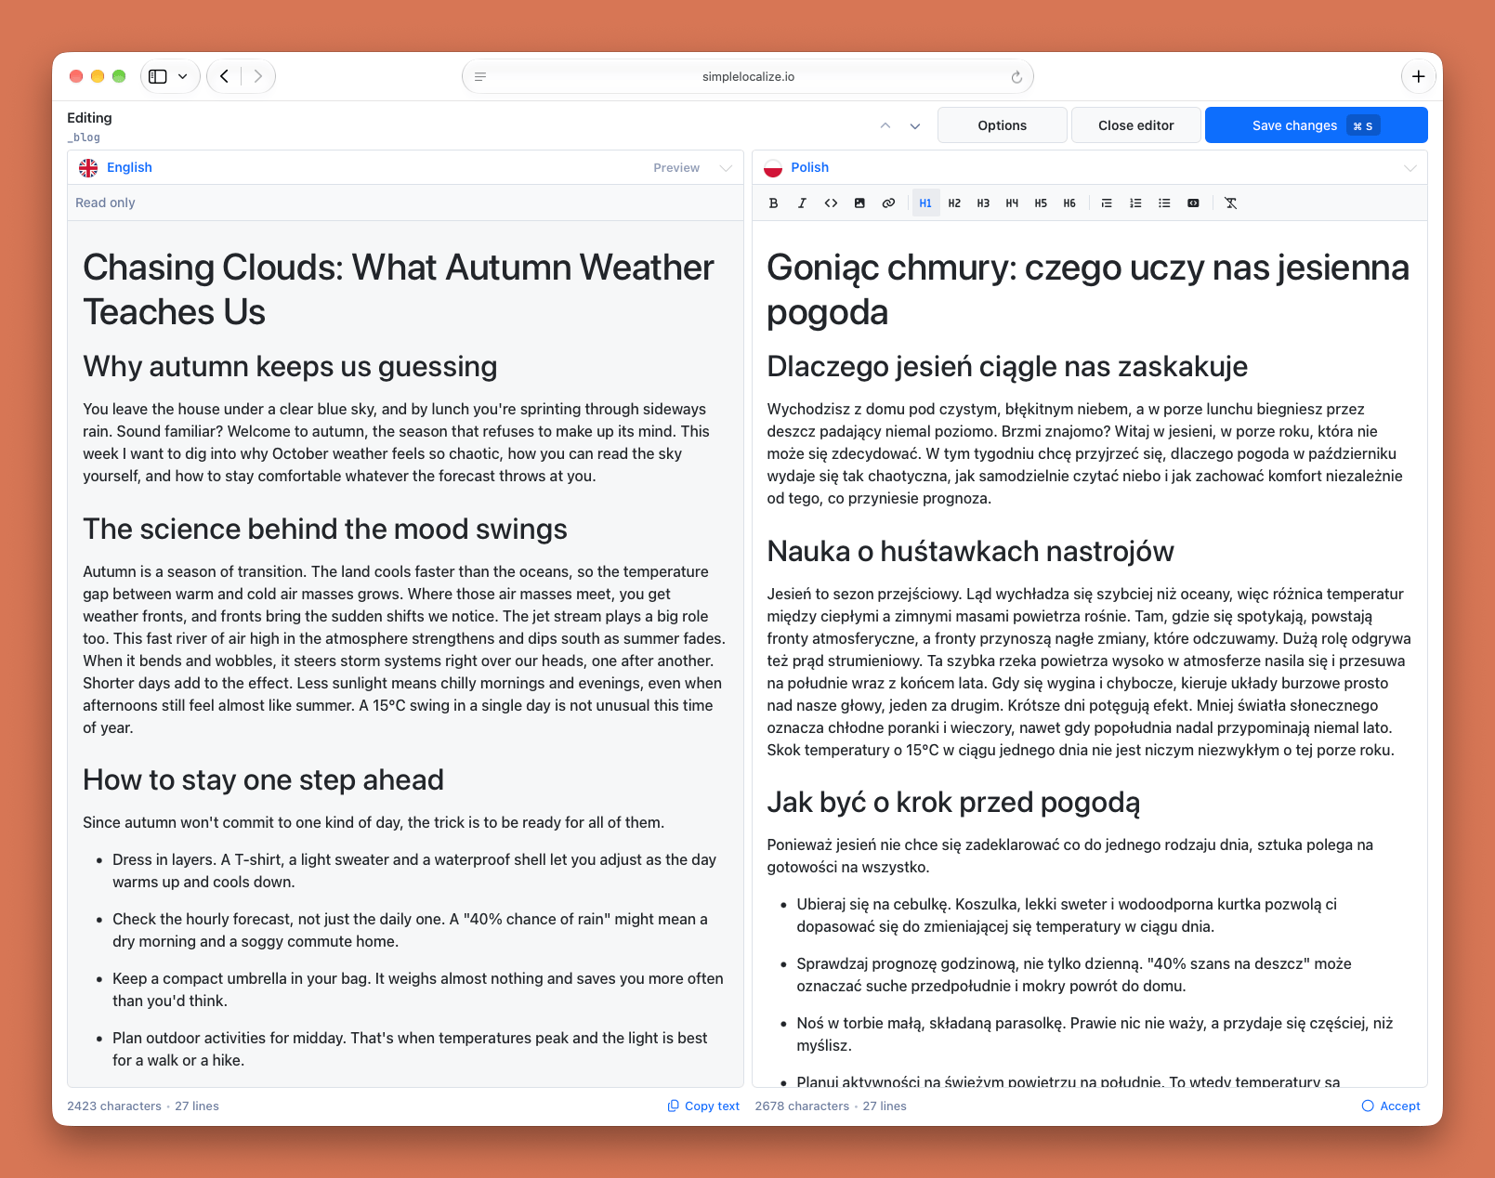This screenshot has width=1495, height=1178.
Task: Click the Close editor button
Action: (1135, 125)
